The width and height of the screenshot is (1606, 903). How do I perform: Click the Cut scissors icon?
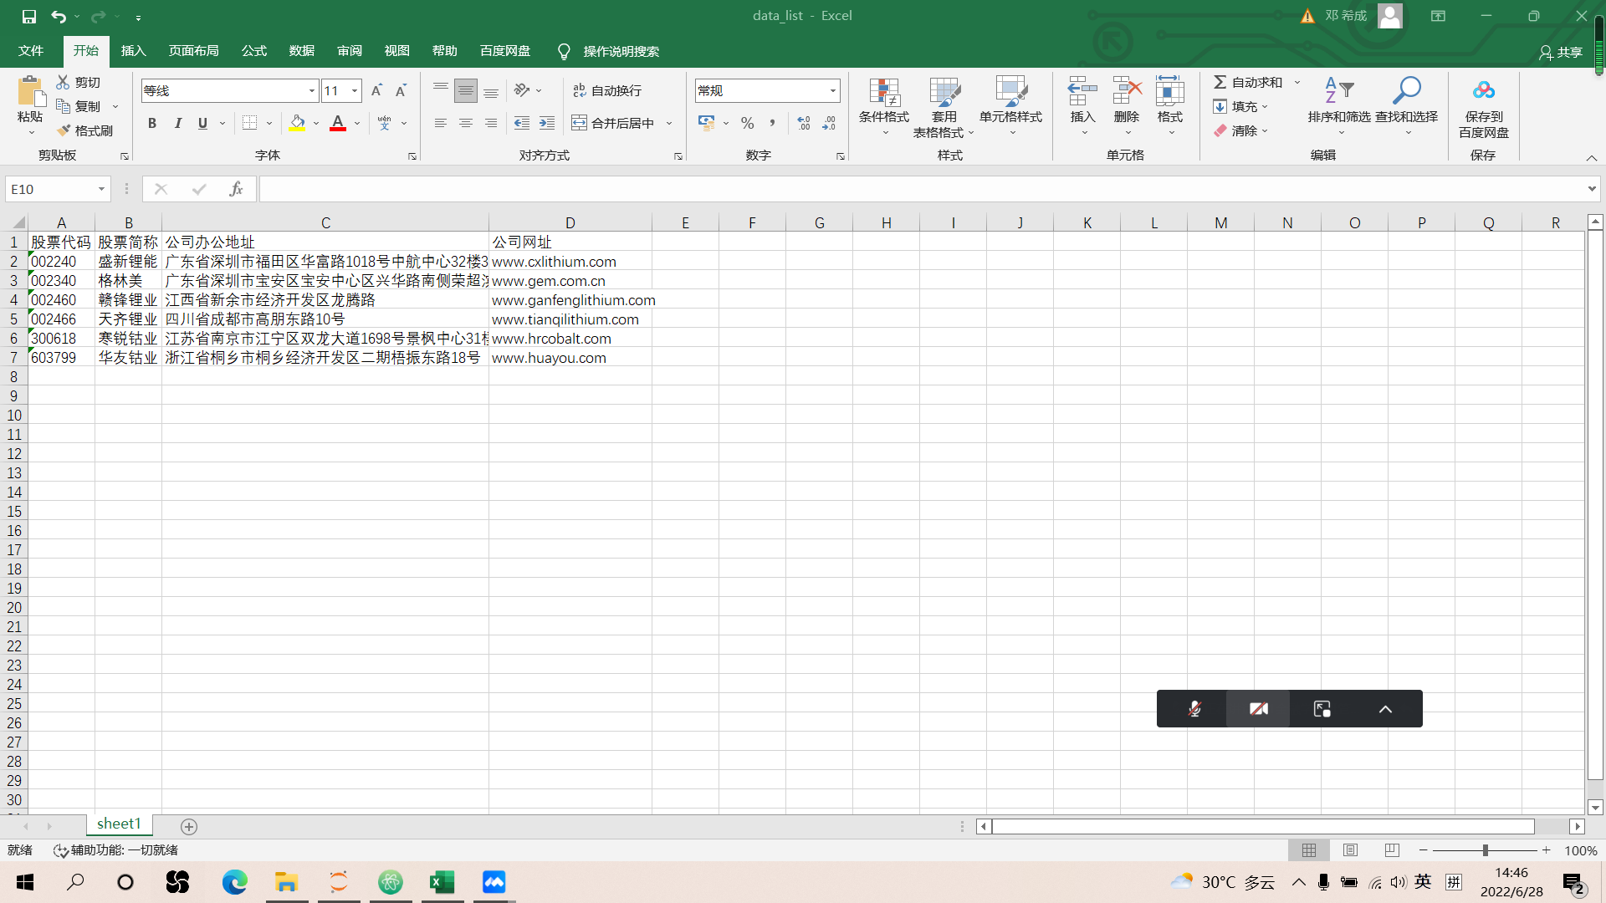coord(63,82)
